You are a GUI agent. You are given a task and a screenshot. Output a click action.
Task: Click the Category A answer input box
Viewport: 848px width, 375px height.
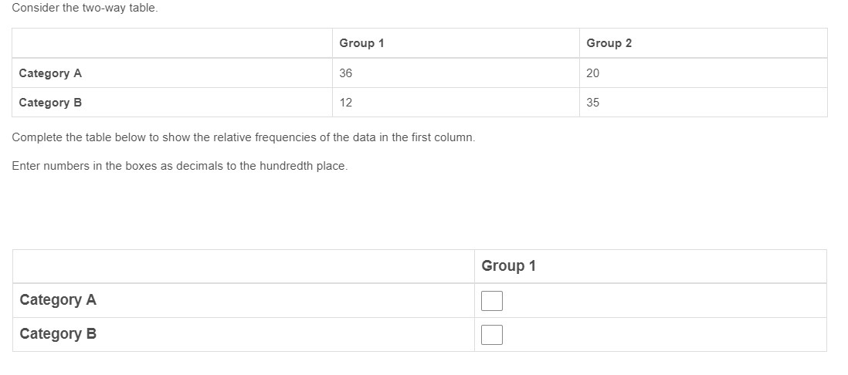(x=492, y=300)
